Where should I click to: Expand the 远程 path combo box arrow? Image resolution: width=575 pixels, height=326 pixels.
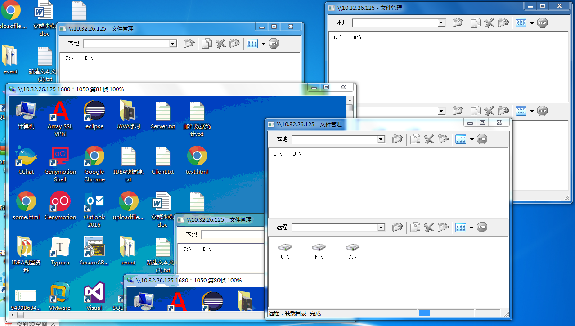pyautogui.click(x=381, y=228)
